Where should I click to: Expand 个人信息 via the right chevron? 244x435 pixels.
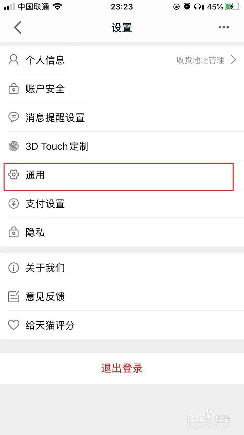(x=233, y=60)
